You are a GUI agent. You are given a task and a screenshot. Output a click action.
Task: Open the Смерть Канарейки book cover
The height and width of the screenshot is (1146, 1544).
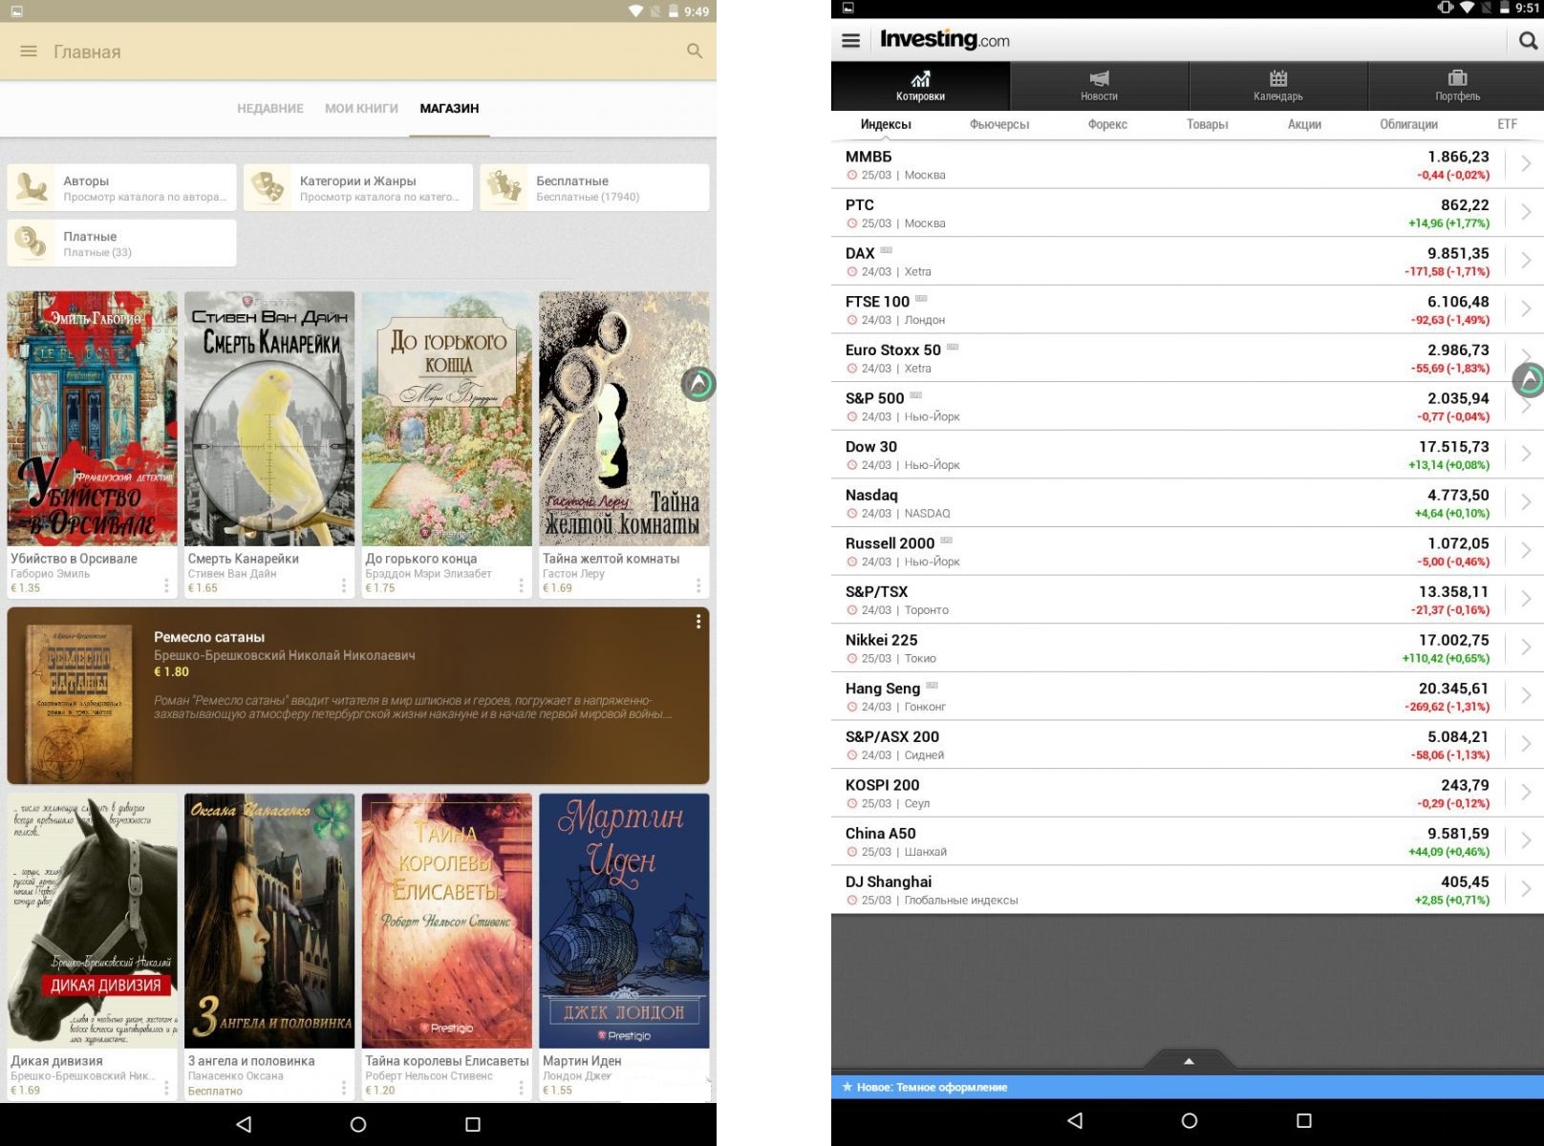[269, 418]
